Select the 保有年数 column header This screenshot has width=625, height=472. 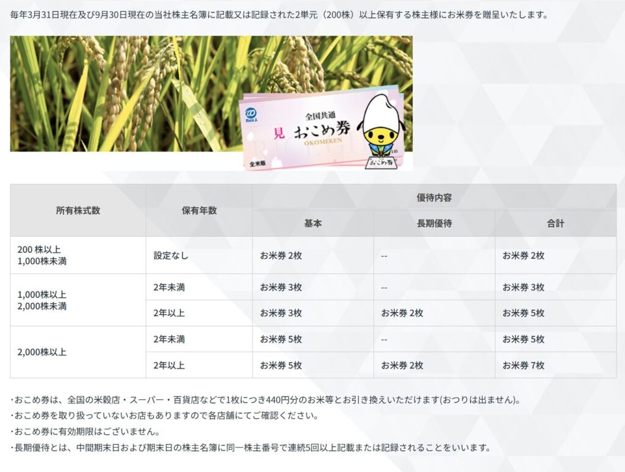tap(199, 211)
